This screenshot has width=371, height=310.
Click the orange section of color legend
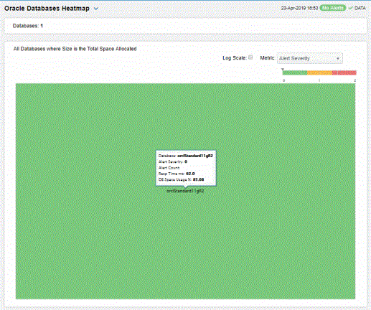coord(319,72)
